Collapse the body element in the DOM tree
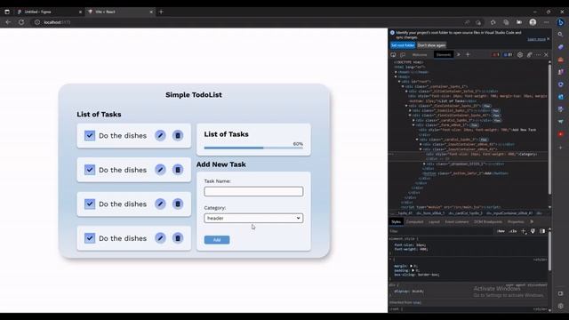This screenshot has width=569, height=320. [x=396, y=77]
